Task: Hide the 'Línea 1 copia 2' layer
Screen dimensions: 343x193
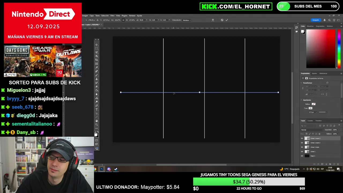Action: click(302, 143)
